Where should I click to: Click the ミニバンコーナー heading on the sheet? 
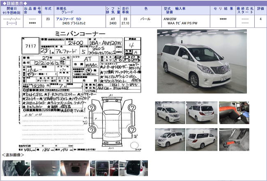coord(80,34)
